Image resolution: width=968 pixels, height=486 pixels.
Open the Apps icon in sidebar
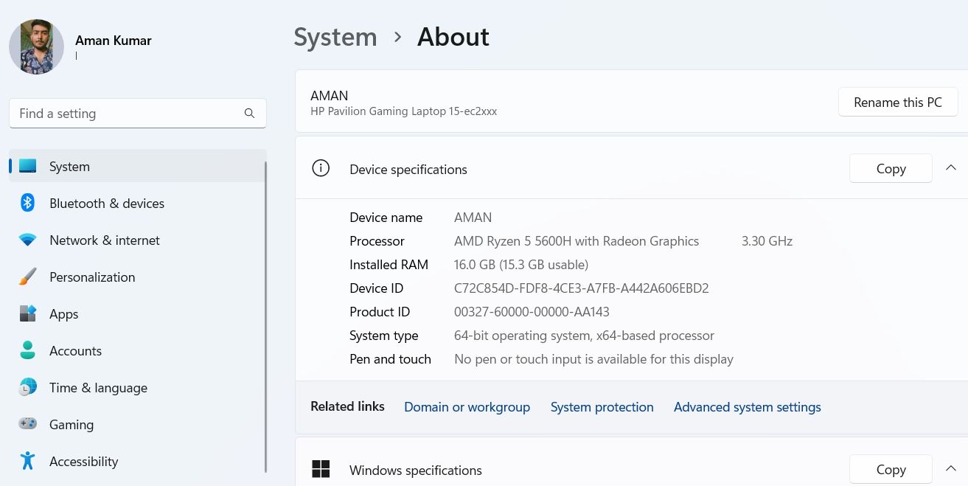pyautogui.click(x=28, y=314)
